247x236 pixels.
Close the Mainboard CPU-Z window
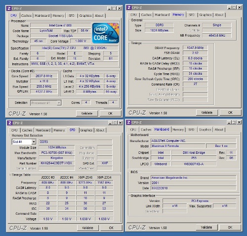239,122
